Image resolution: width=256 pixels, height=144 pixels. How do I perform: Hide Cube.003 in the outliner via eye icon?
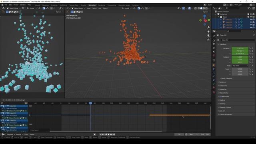click(251, 25)
